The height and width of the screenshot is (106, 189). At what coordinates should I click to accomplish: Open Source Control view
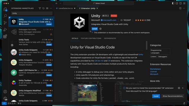pos(5,23)
